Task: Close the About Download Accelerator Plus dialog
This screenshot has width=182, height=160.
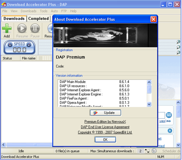Action: pyautogui.click(x=153, y=19)
